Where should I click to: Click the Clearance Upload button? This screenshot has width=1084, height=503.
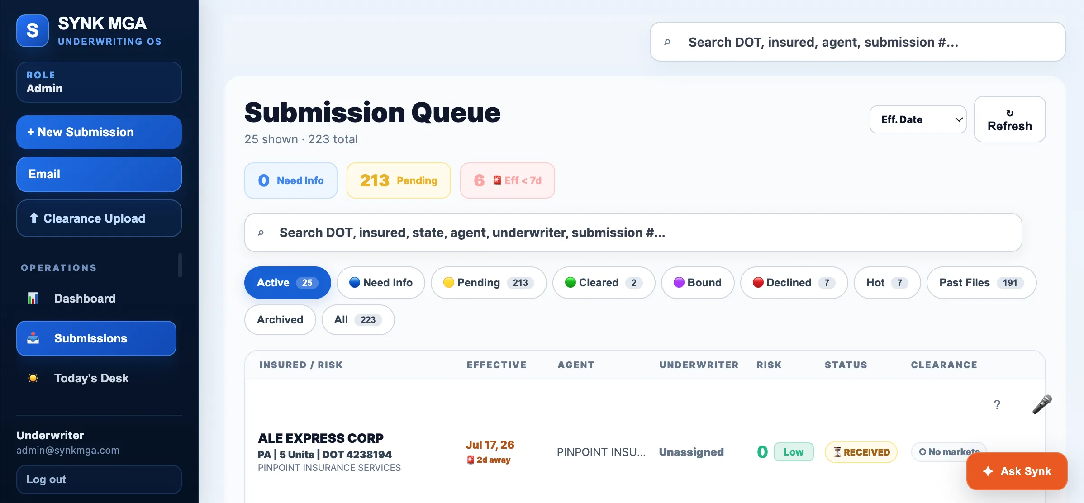tap(99, 218)
